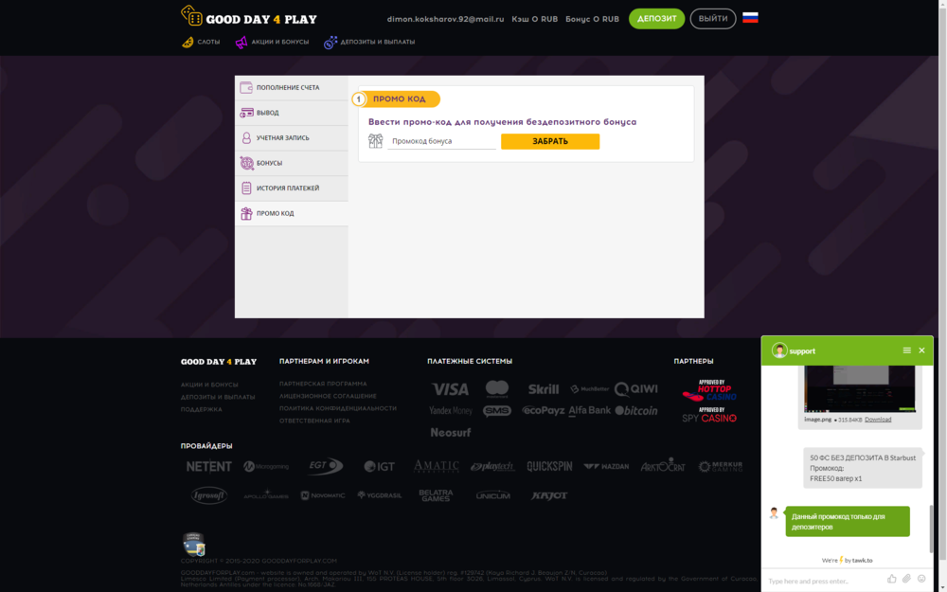Viewport: 947px width, 592px height.
Task: Click the Spy Casino partner badge
Action: (709, 415)
